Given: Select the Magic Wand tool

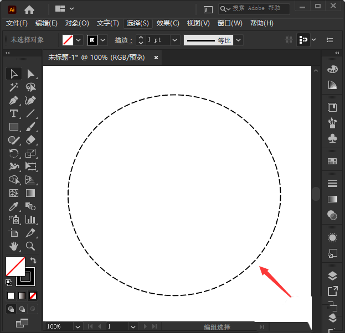Looking at the screenshot, I should tap(14, 87).
